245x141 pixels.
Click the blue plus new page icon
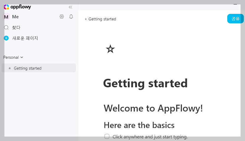pyautogui.click(x=6, y=38)
